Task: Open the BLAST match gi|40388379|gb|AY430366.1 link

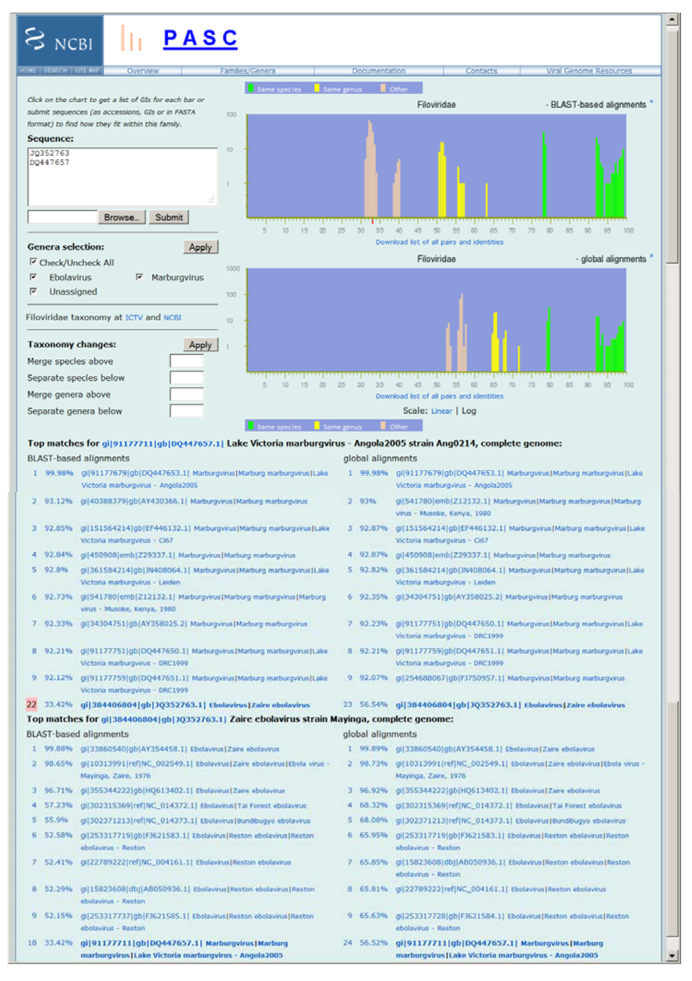Action: [x=133, y=502]
